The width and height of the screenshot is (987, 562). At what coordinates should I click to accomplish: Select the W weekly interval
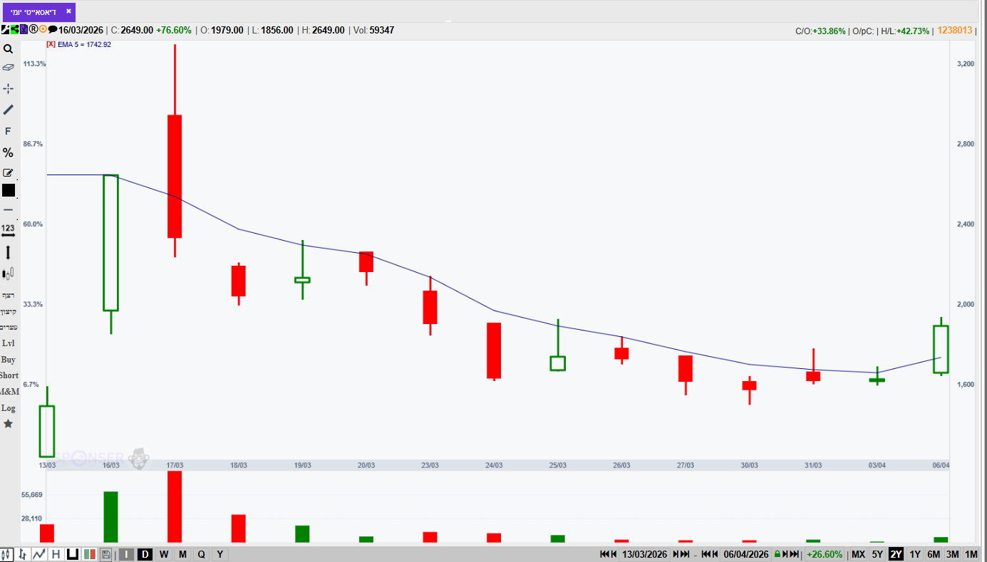[x=164, y=554]
